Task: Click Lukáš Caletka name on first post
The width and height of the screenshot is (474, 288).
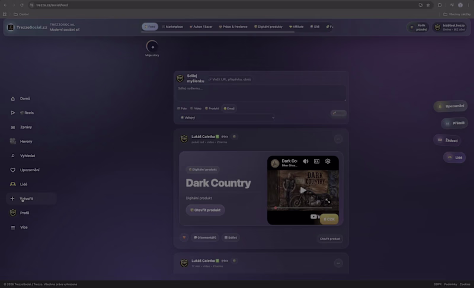Action: pyautogui.click(x=203, y=137)
